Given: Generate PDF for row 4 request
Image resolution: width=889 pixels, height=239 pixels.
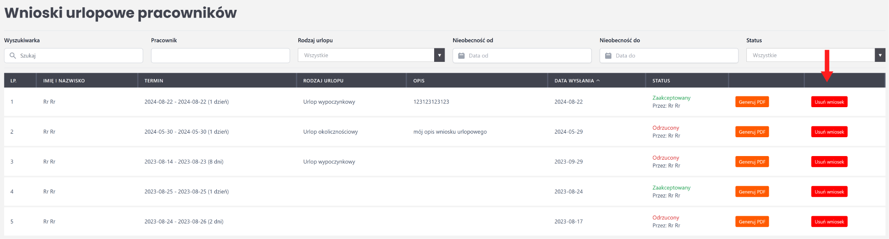Looking at the screenshot, I should [x=752, y=191].
